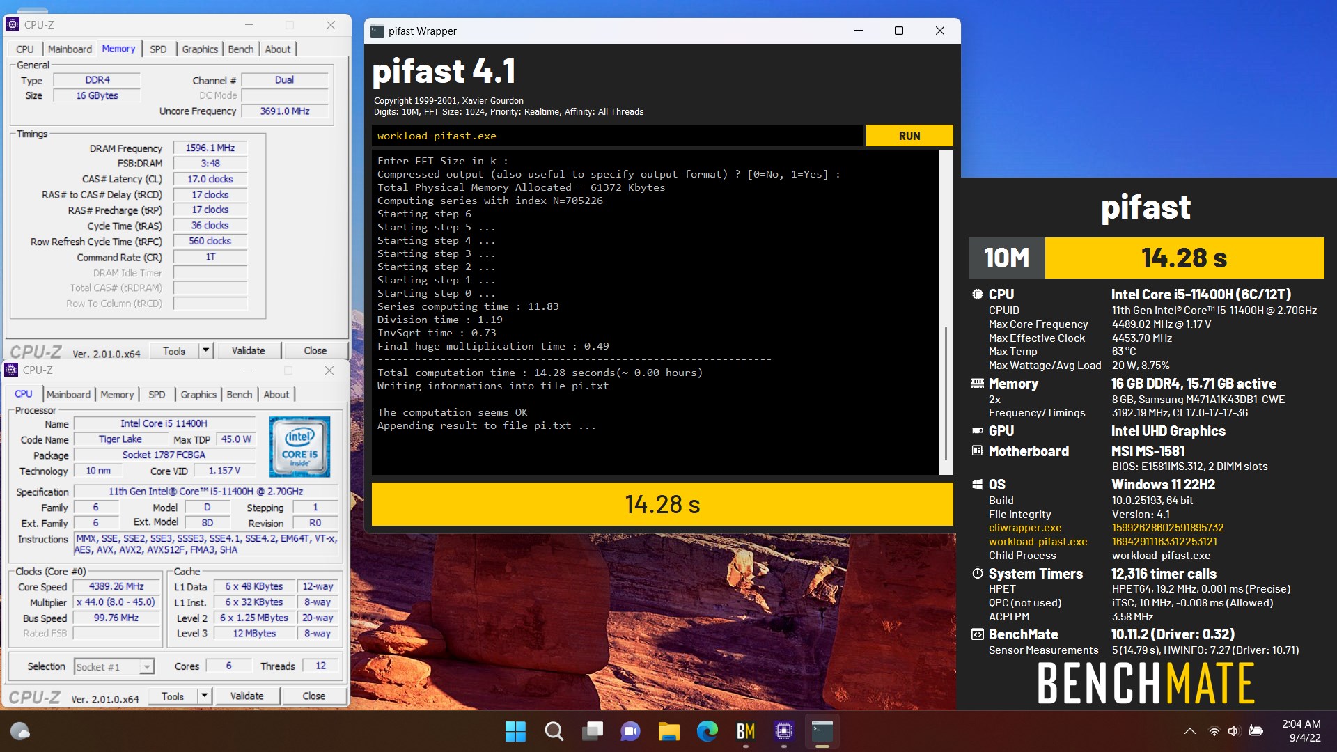1337x752 pixels.
Task: Click pifast Wrapper title bar icon
Action: [x=377, y=31]
